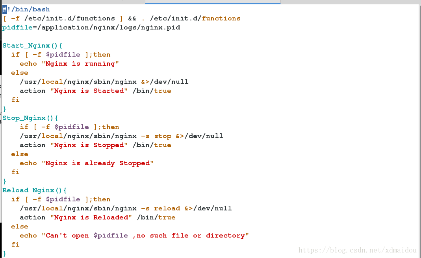Click the 'fi' closing Stop_Nginx's if

click(x=15, y=172)
